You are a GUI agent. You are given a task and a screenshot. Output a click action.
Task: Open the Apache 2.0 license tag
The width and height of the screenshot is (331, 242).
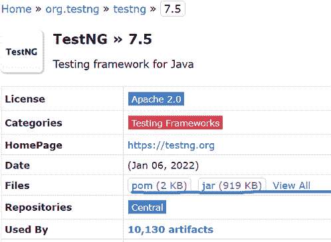tap(156, 99)
